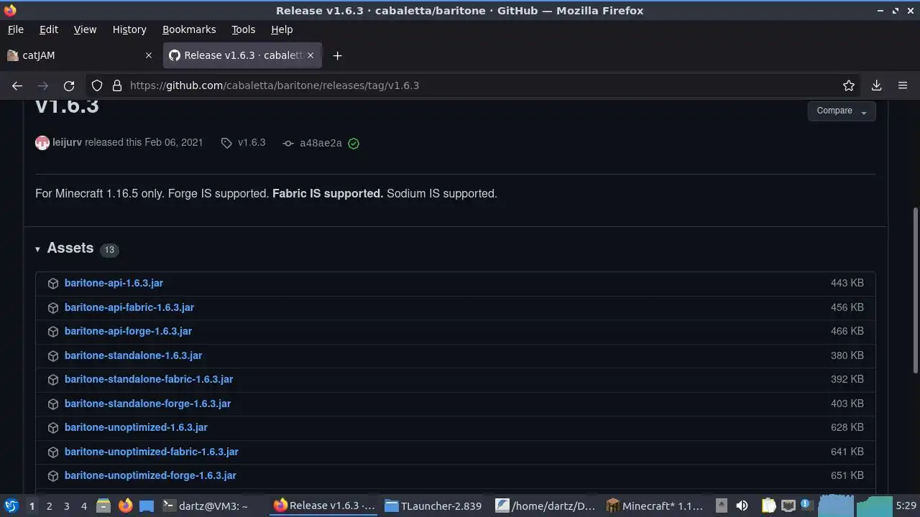The height and width of the screenshot is (517, 920).
Task: Switch to workspace 4 in taskbar
Action: 83,506
